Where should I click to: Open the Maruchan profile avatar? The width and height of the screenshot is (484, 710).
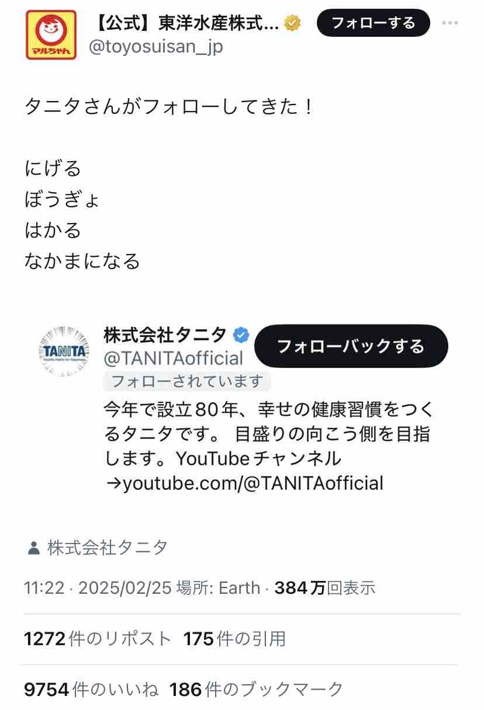pos(51,35)
